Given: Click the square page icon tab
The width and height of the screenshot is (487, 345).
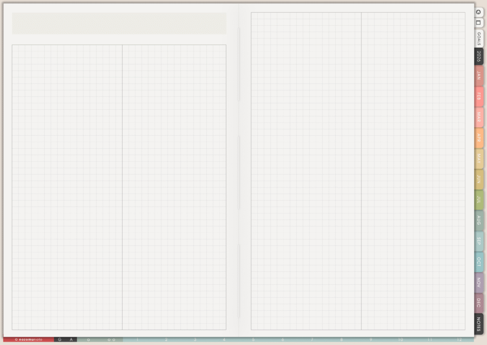Looking at the screenshot, I should pos(478,22).
